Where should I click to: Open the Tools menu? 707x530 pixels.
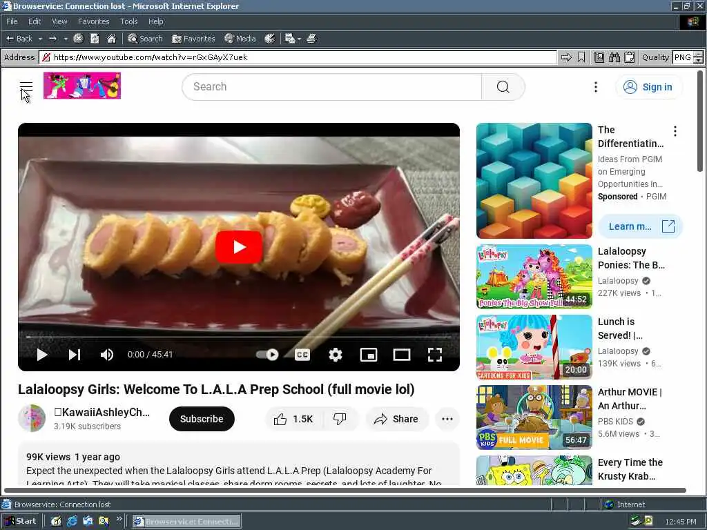pyautogui.click(x=128, y=21)
